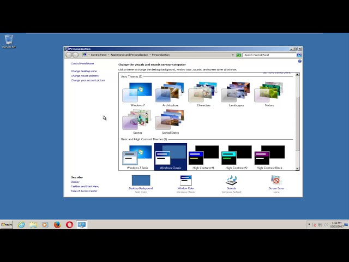
Task: Click the Search Control Panel field
Action: pos(269,55)
